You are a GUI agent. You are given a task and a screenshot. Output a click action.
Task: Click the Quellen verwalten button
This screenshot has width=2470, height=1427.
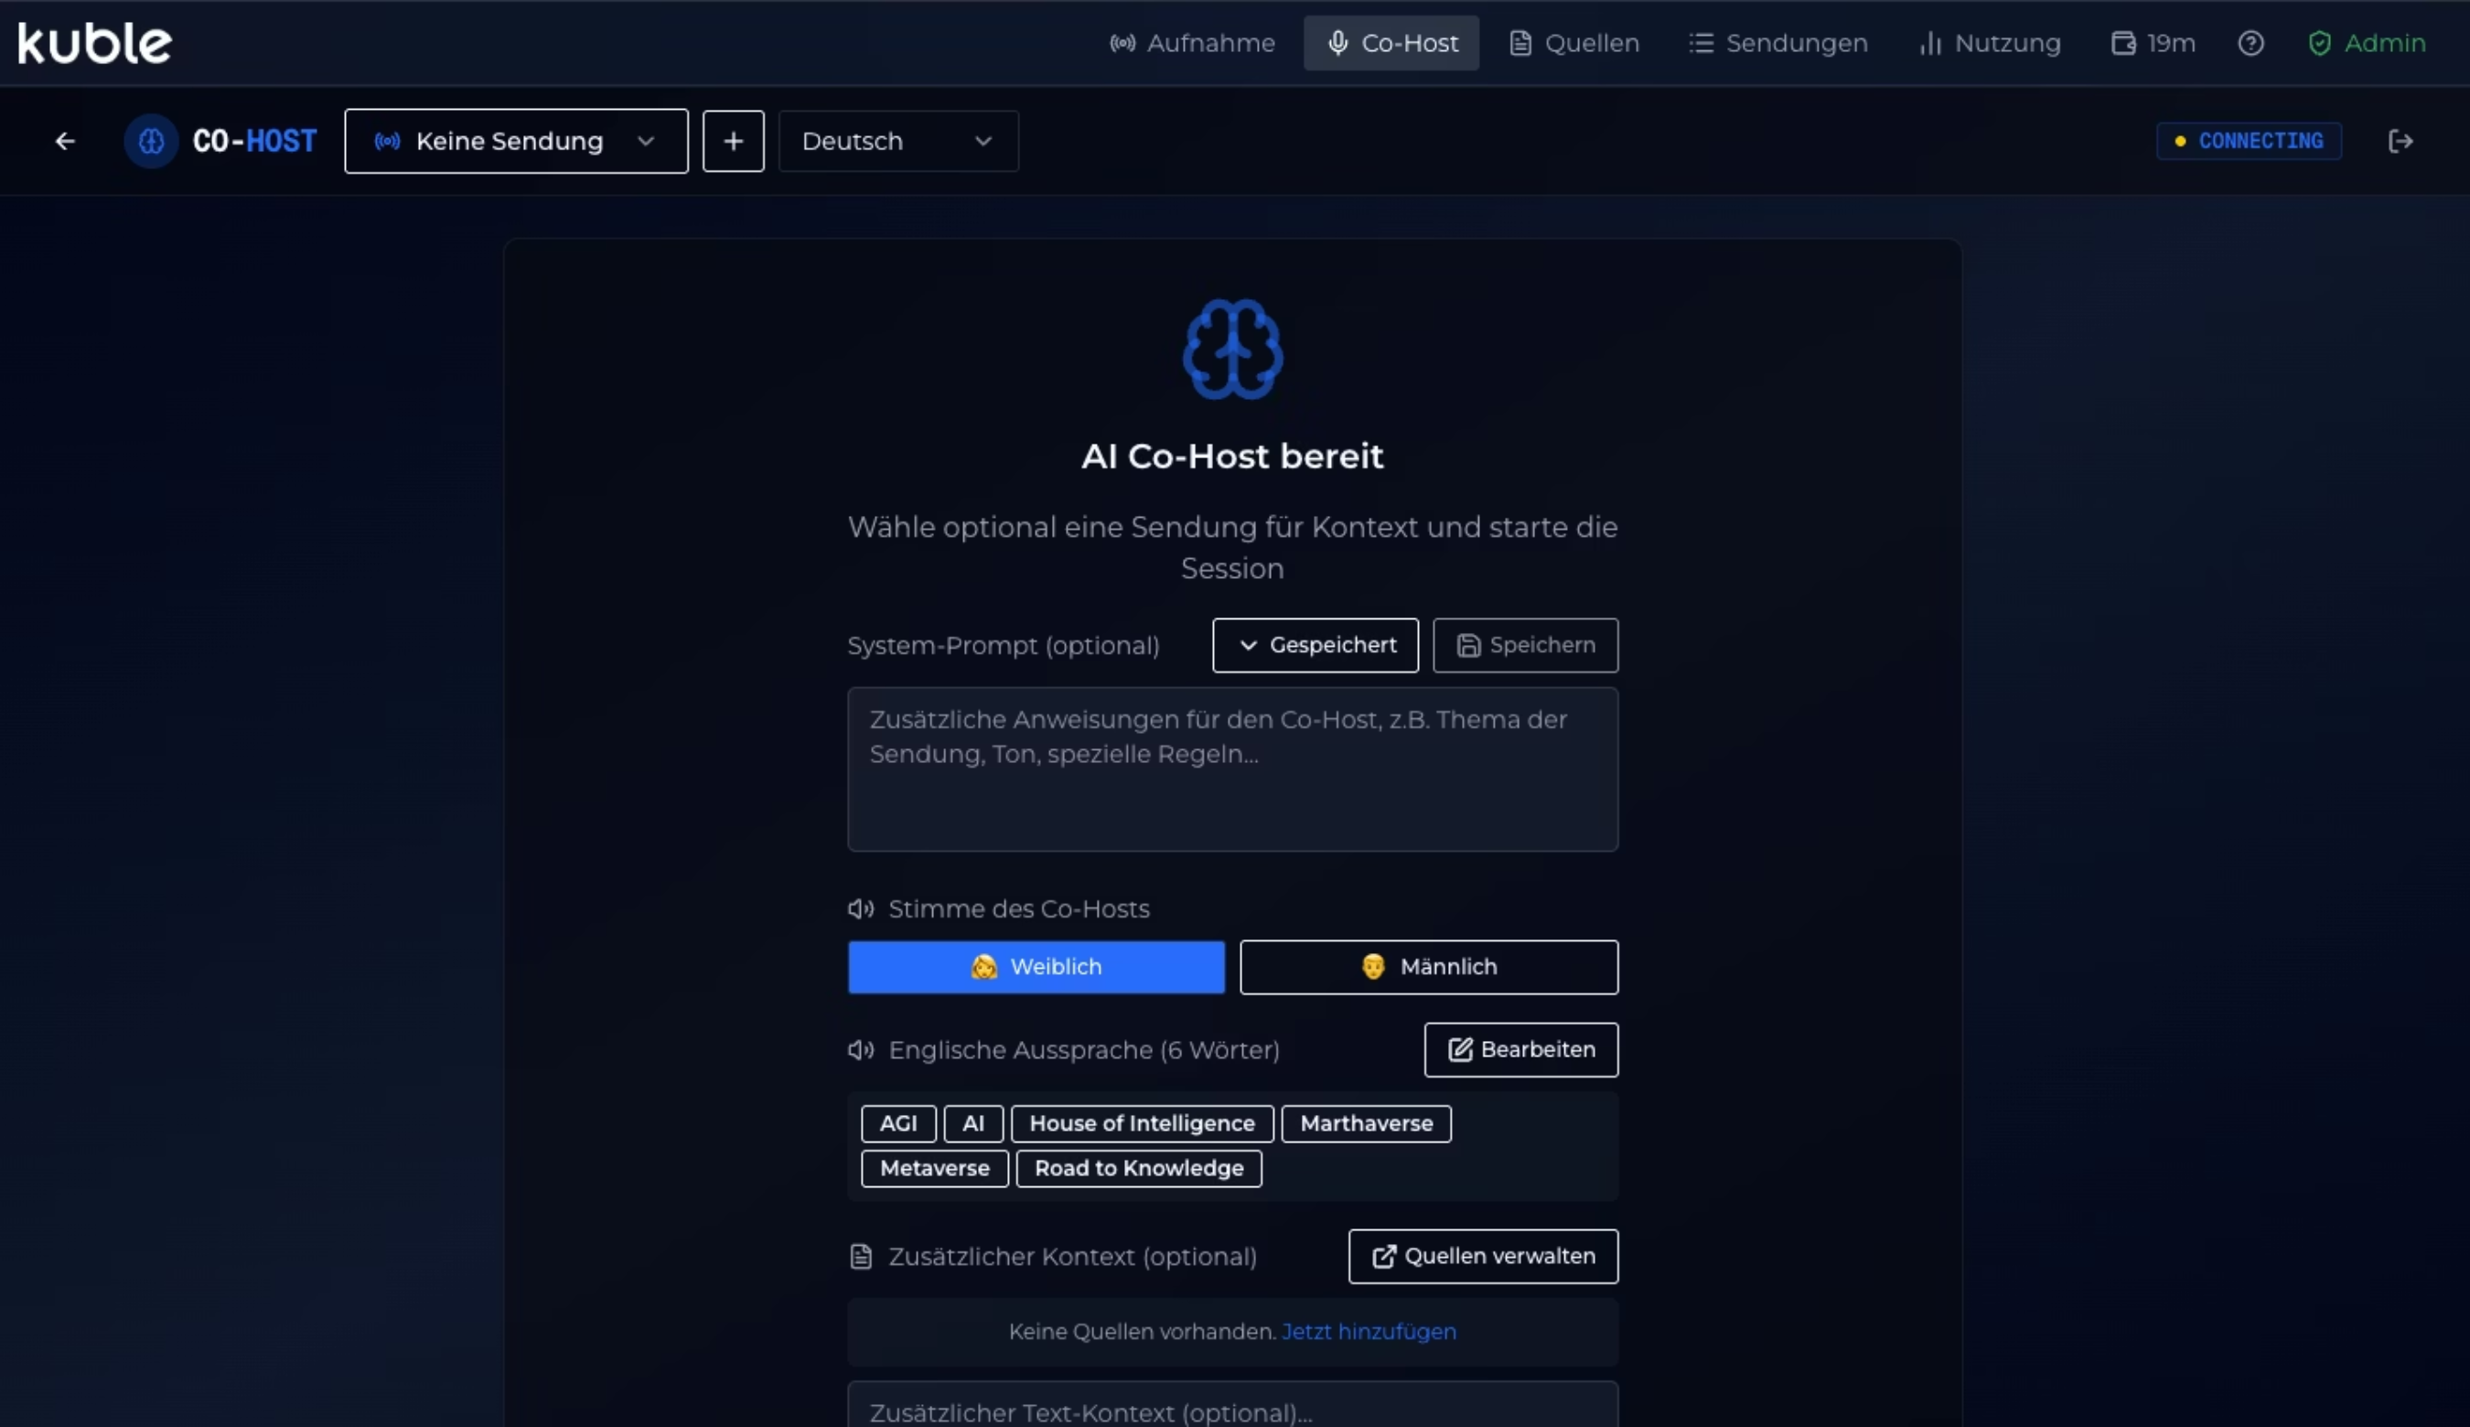point(1483,1255)
